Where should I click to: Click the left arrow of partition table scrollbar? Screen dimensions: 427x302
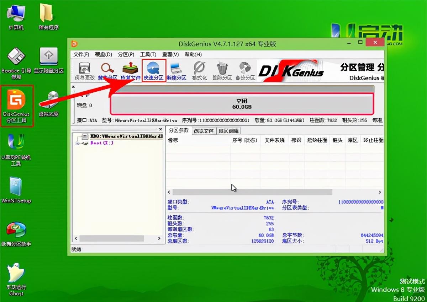pos(169,192)
